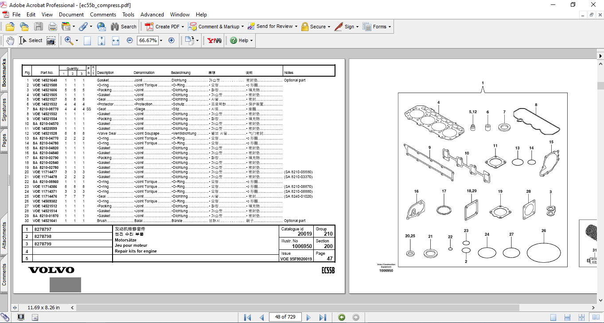Click the green Previous View arrow

[342, 317]
